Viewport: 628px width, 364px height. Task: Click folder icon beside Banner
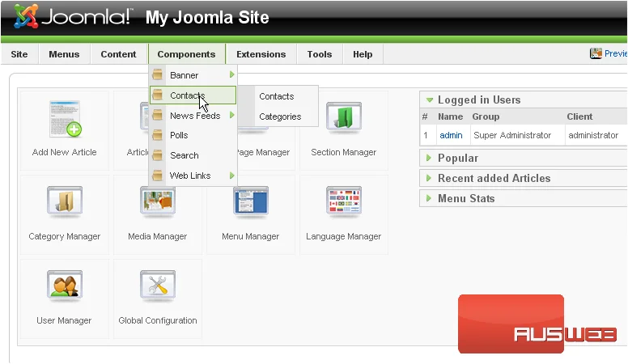pyautogui.click(x=157, y=75)
